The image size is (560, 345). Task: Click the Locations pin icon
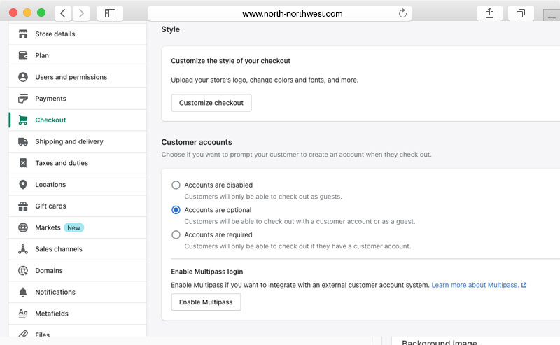pyautogui.click(x=23, y=185)
